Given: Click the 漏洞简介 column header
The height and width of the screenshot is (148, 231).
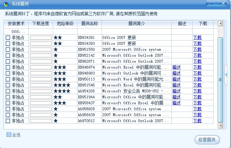Looking at the screenshot, I should (x=136, y=24).
